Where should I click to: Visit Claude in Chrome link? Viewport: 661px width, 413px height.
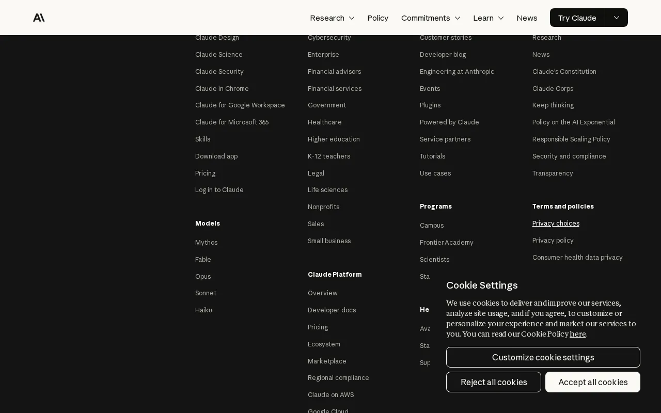click(222, 88)
